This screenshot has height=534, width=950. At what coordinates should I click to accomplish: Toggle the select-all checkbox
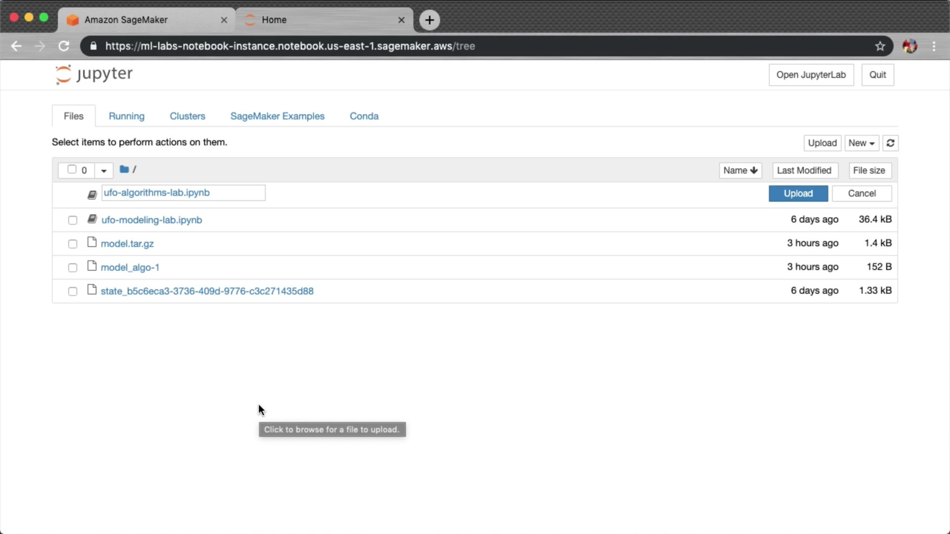[72, 170]
